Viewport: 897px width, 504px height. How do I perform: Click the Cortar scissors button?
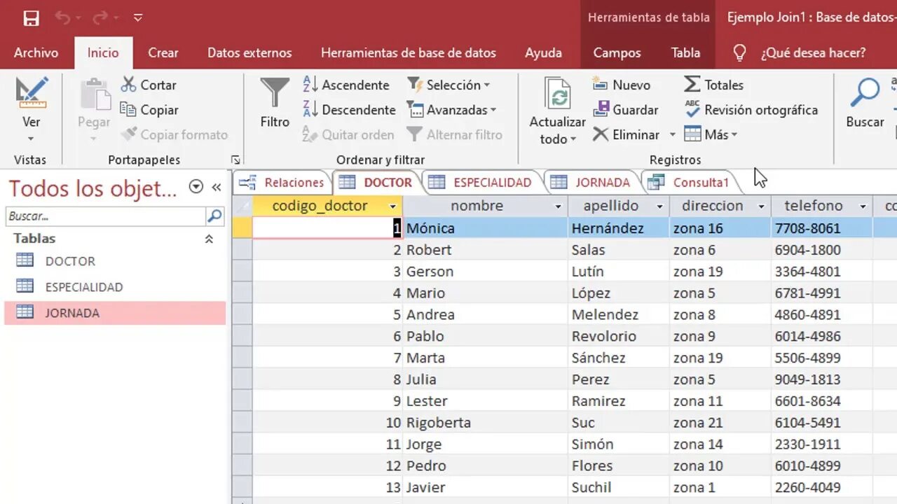[x=148, y=85]
